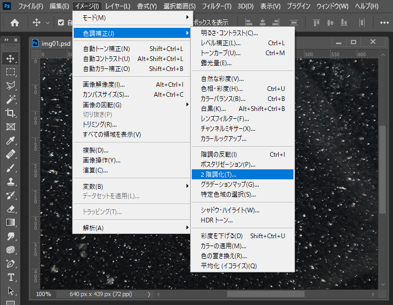Click the horizontal scrollbar thumb
The height and width of the screenshot is (305, 393).
pos(266,294)
